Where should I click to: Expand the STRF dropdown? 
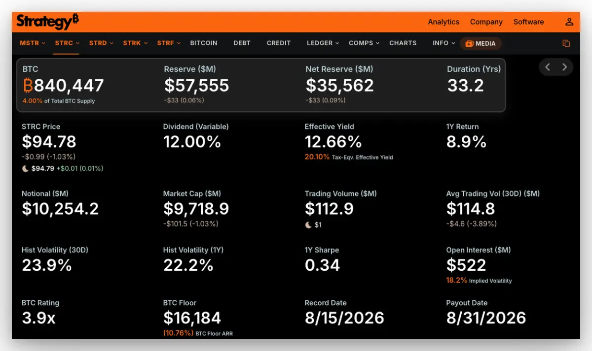169,43
